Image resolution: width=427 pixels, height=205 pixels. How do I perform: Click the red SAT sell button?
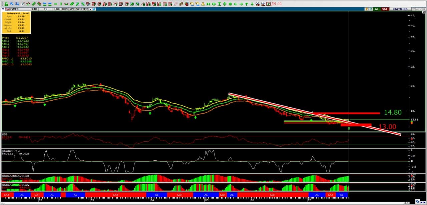click(x=385, y=9)
